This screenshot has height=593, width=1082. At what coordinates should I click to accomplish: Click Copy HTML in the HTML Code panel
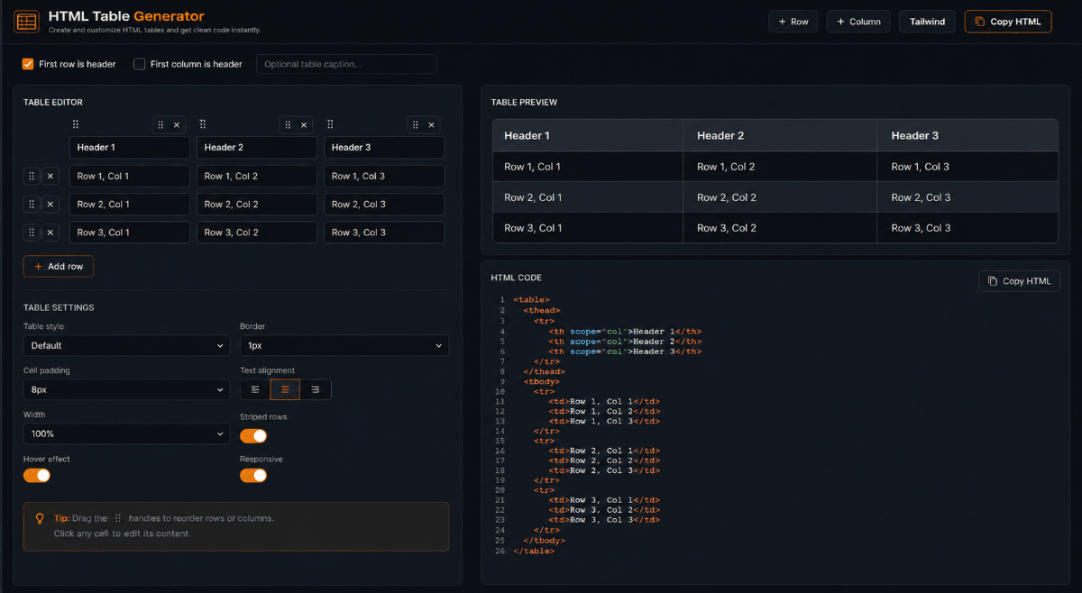click(x=1019, y=281)
